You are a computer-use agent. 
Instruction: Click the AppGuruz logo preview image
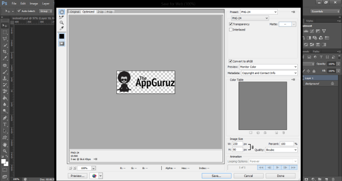click(146, 82)
